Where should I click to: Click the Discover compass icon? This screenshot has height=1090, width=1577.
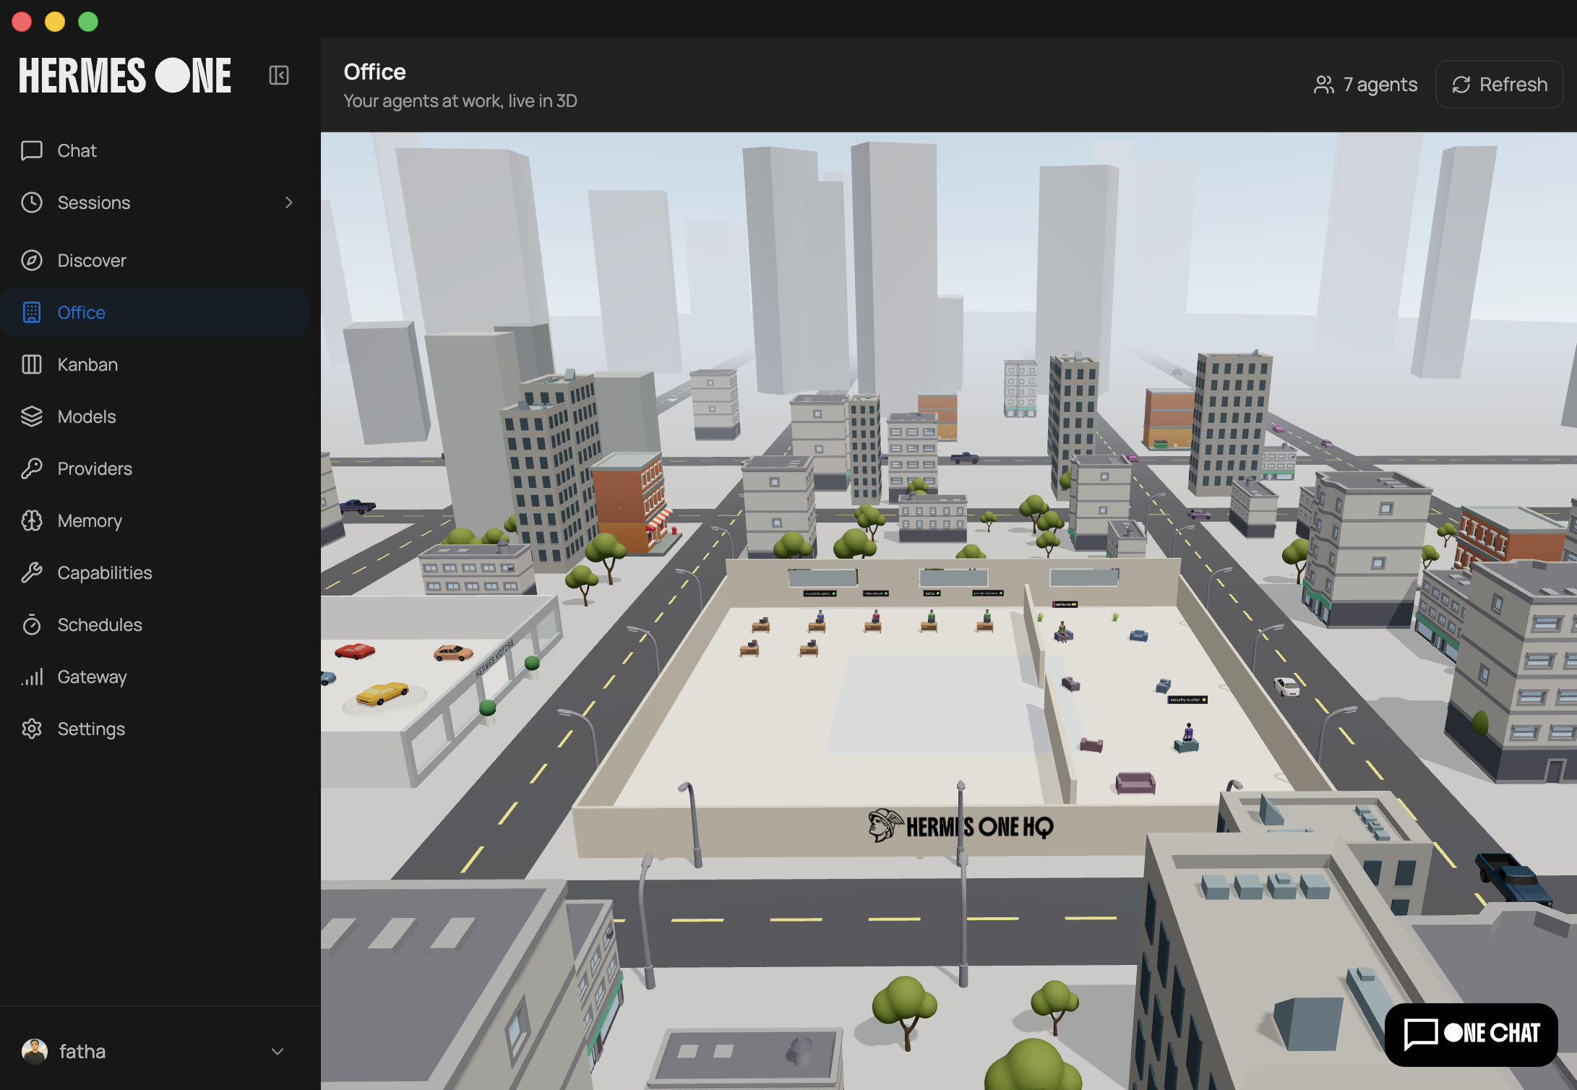click(x=32, y=260)
